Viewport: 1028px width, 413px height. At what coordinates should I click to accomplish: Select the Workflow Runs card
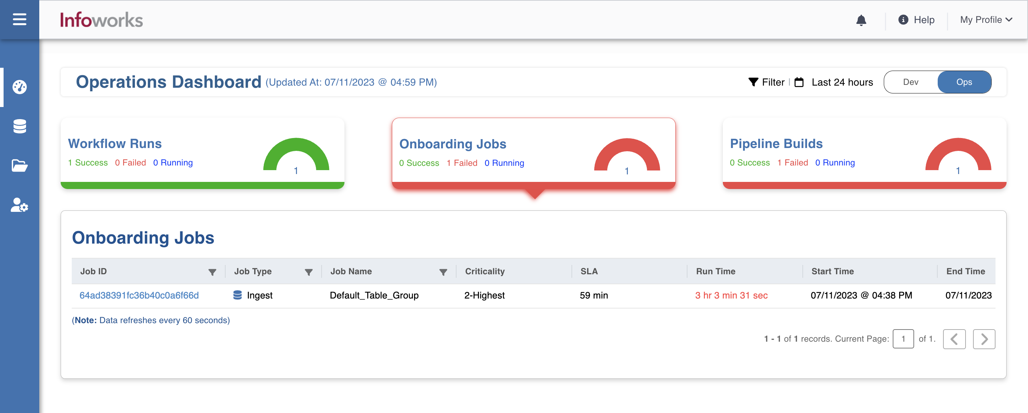(202, 153)
